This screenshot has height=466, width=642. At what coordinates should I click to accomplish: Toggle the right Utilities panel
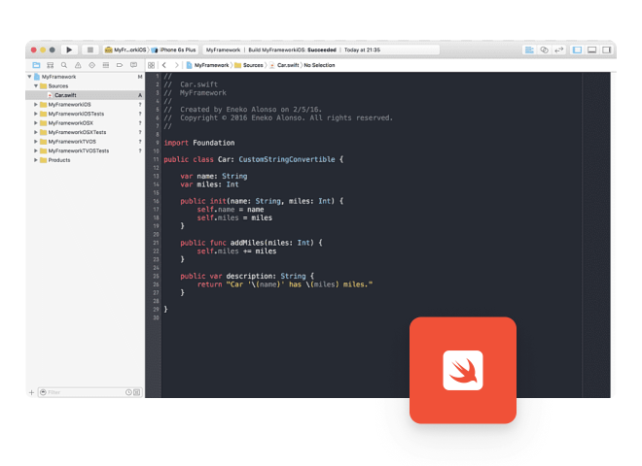pos(606,50)
